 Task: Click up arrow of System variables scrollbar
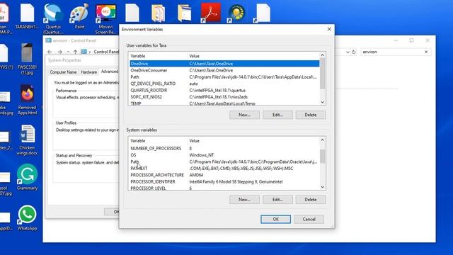tap(323, 140)
